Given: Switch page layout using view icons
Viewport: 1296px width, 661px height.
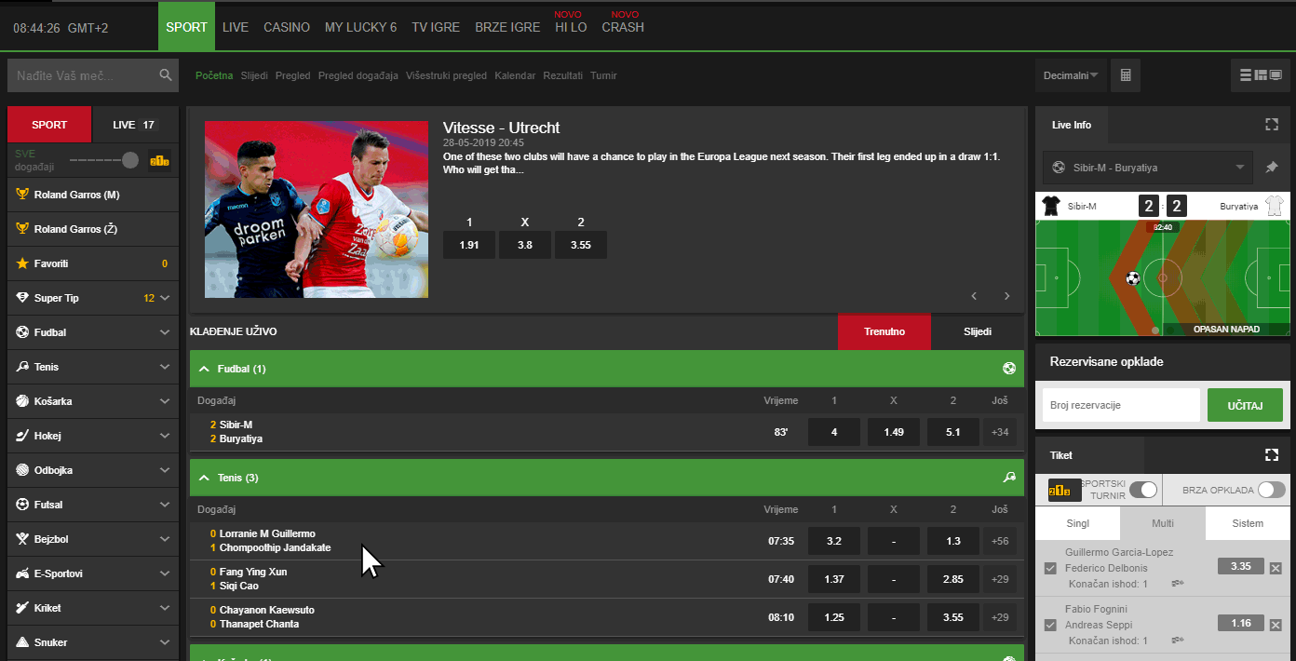Looking at the screenshot, I should (1262, 75).
